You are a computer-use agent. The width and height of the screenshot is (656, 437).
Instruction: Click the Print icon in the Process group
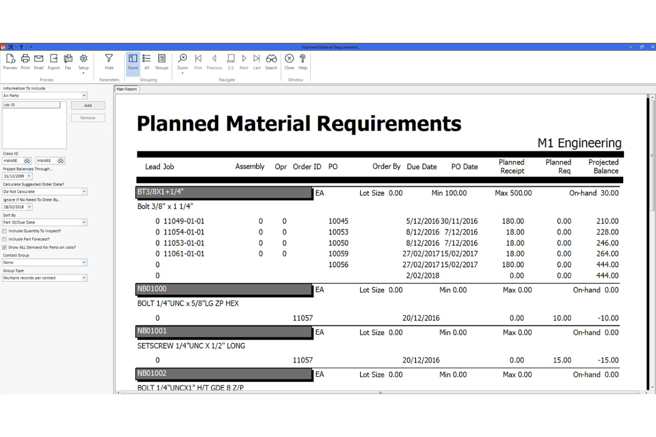[25, 62]
